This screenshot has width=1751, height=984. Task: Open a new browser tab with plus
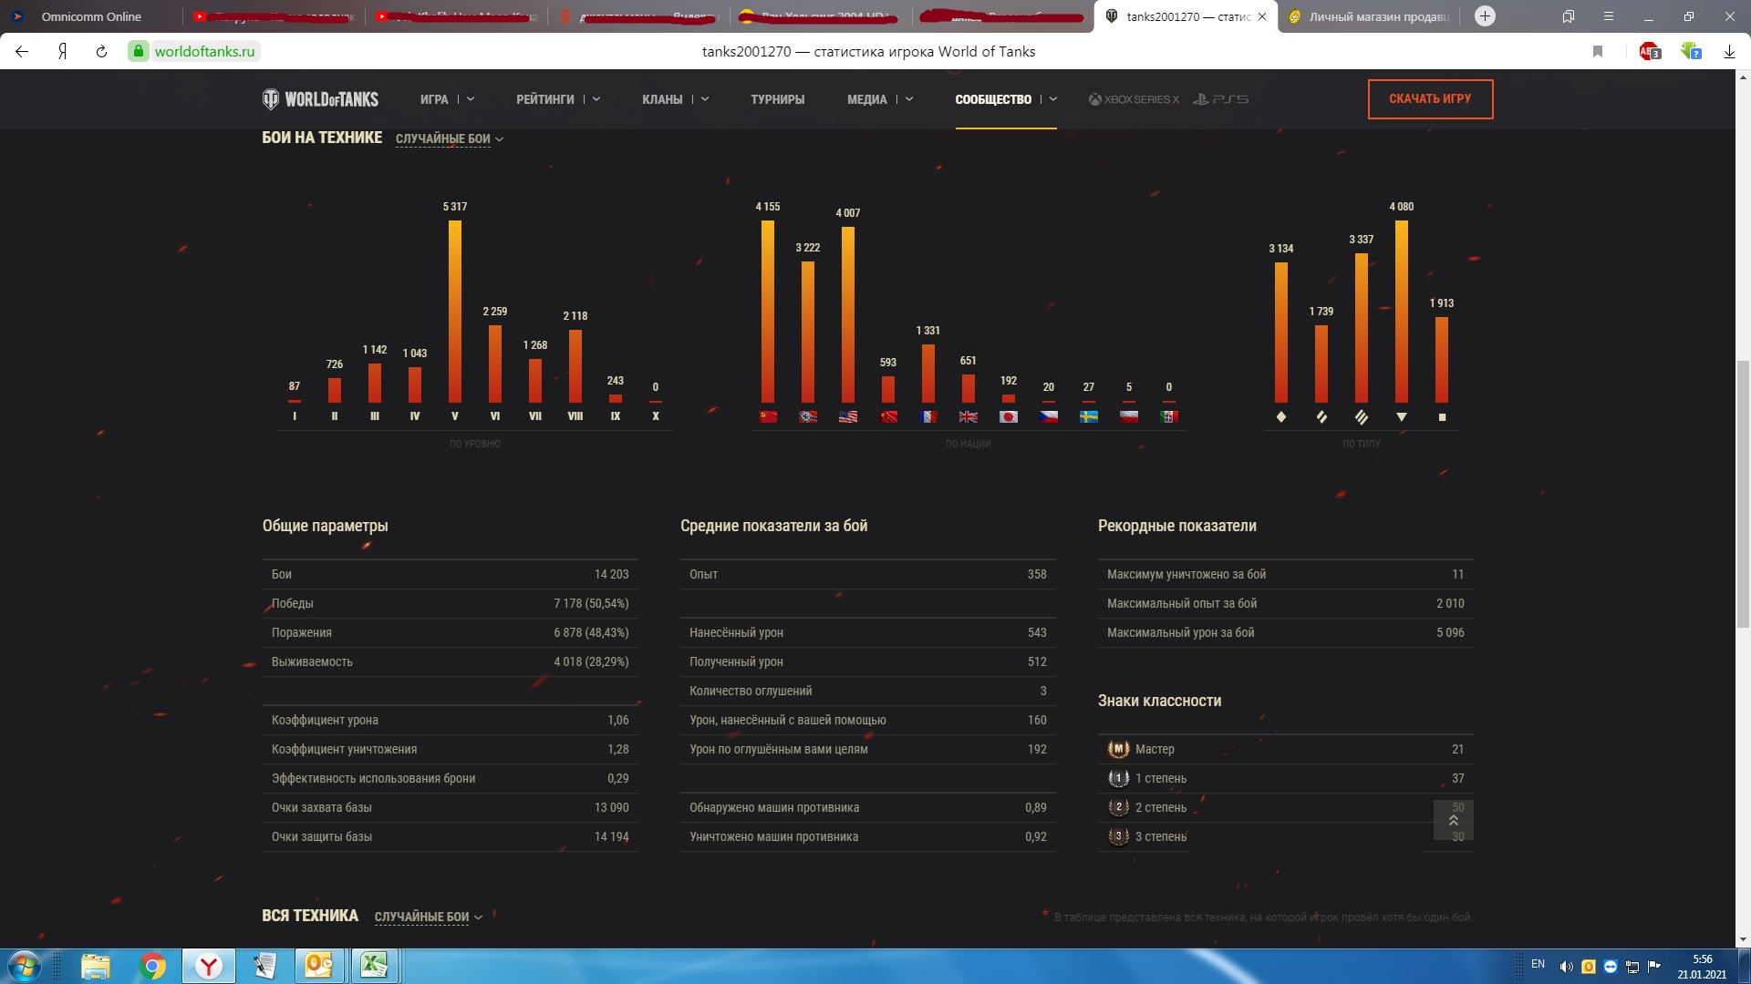[x=1485, y=16]
